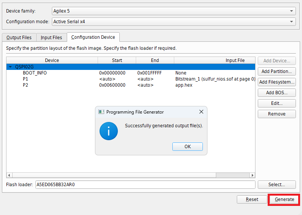This screenshot has height=215, width=302.
Task: Open the Configuration mode dropdown
Action: (173, 22)
